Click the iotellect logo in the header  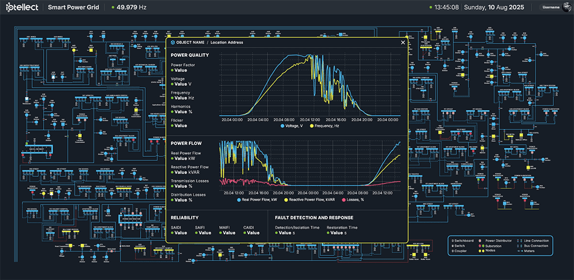[x=23, y=8]
